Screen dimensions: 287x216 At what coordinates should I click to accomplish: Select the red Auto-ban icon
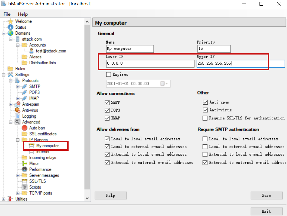25,128
